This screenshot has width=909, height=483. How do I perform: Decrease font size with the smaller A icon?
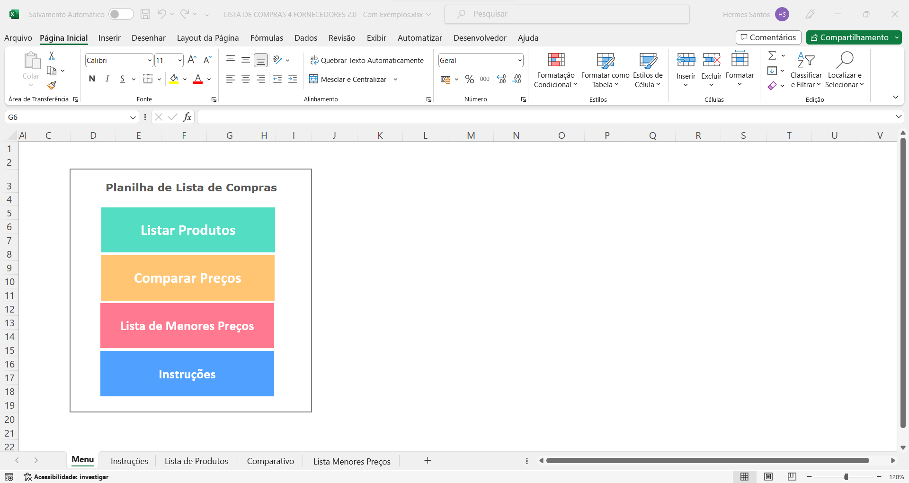click(207, 60)
